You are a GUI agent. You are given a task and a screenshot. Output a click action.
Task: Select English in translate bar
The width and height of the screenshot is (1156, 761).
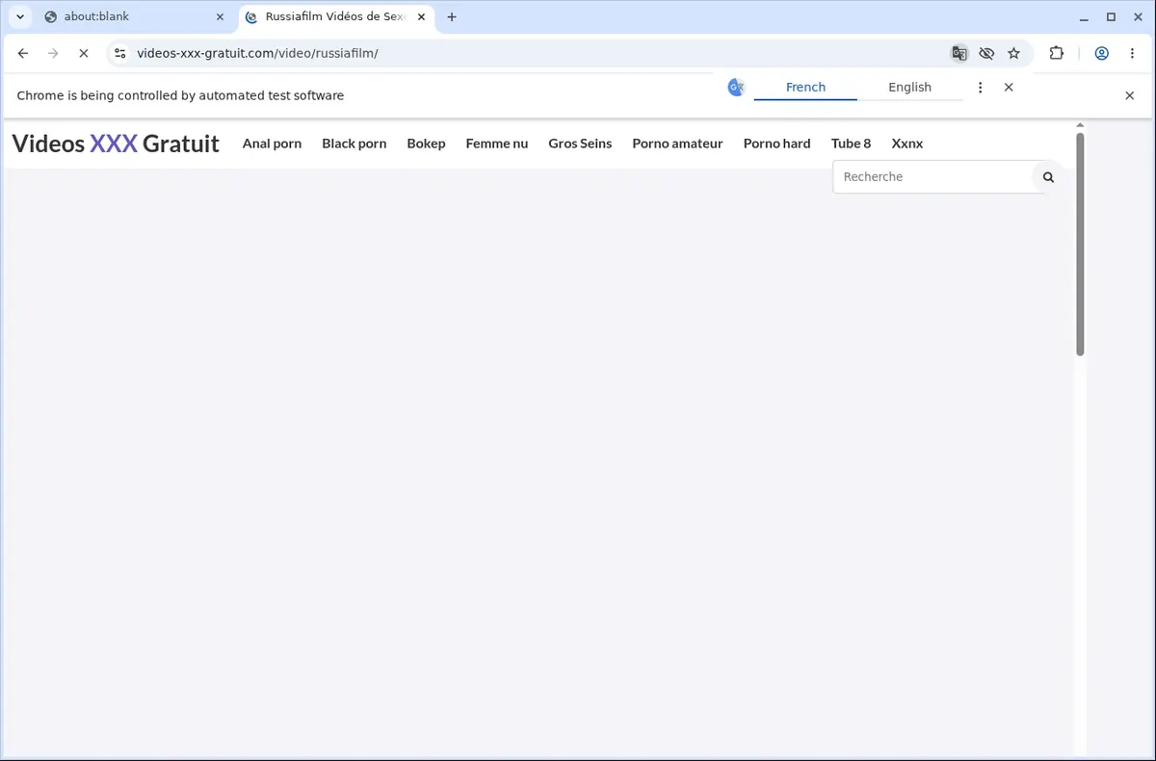[909, 88]
